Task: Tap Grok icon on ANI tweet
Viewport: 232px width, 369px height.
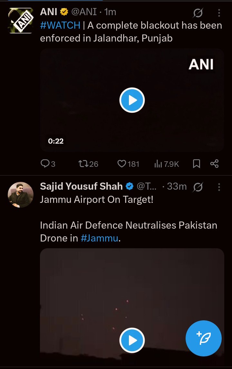Action: (198, 13)
